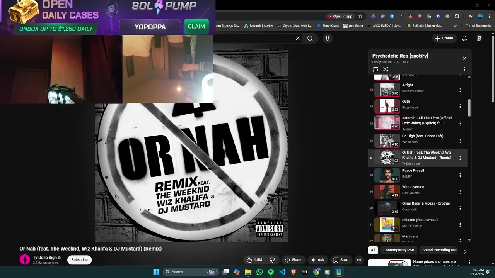Like the video with 1.5M likes
This screenshot has height=278, width=495.
[254, 260]
